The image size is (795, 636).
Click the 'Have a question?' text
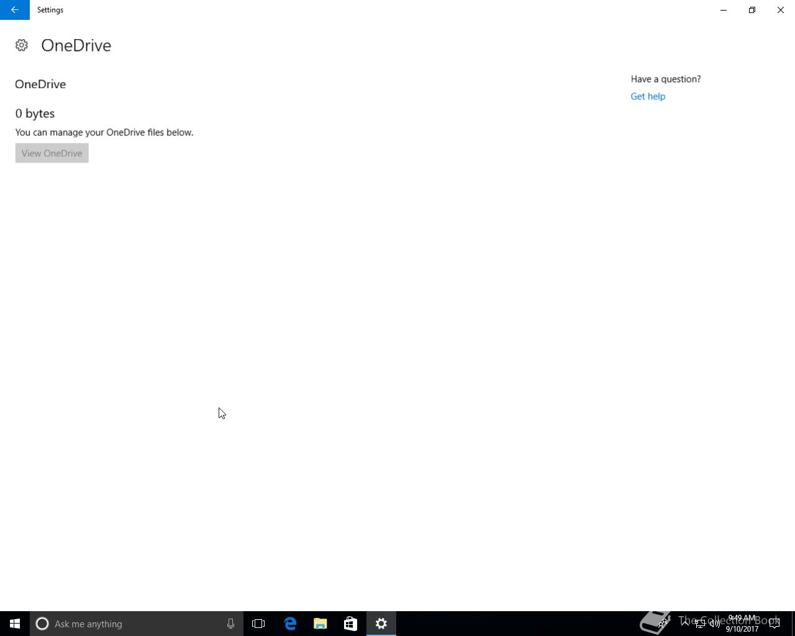pyautogui.click(x=666, y=79)
